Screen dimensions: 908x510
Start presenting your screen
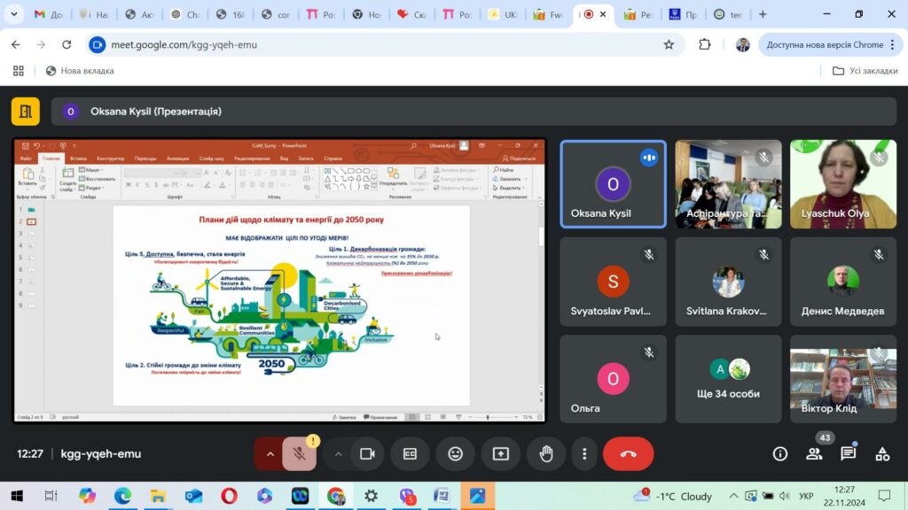click(500, 454)
